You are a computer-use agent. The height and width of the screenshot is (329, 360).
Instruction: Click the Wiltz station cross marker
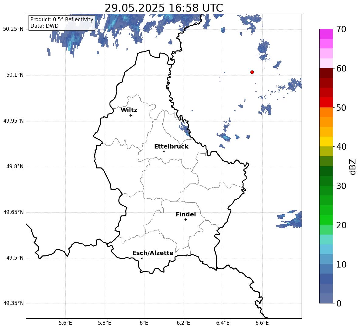coord(131,115)
